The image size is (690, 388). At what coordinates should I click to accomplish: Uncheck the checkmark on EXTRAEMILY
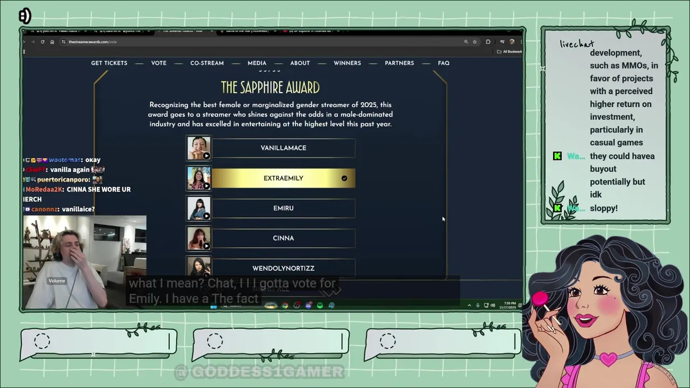[x=344, y=178]
